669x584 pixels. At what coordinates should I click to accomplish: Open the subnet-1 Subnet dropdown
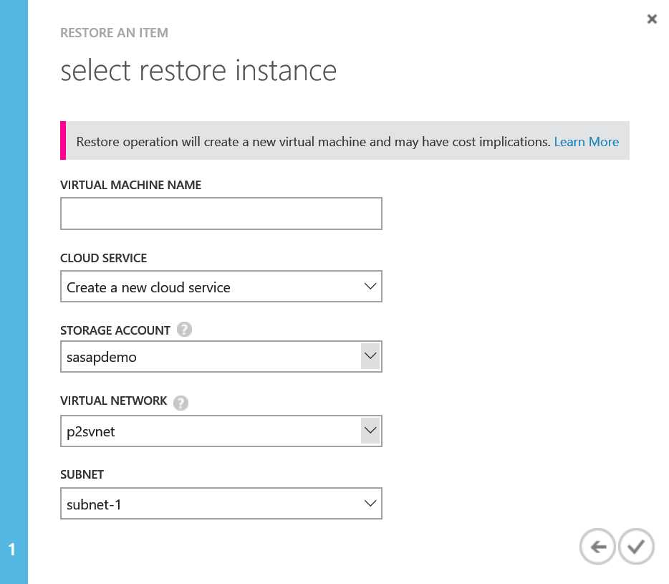point(221,504)
